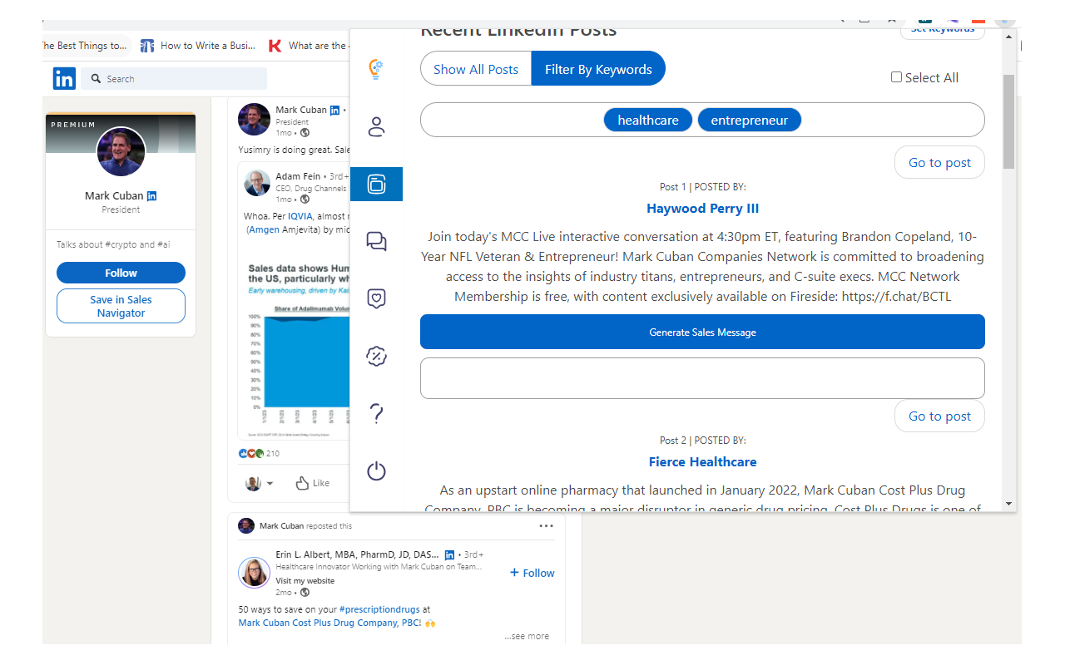
Task: Toggle the entrepreneur keyword filter
Action: pos(750,120)
